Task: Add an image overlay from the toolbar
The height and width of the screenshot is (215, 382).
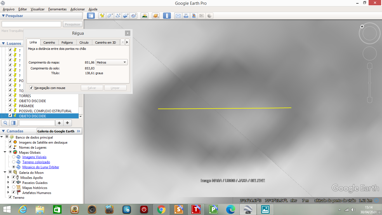Action: click(x=126, y=16)
